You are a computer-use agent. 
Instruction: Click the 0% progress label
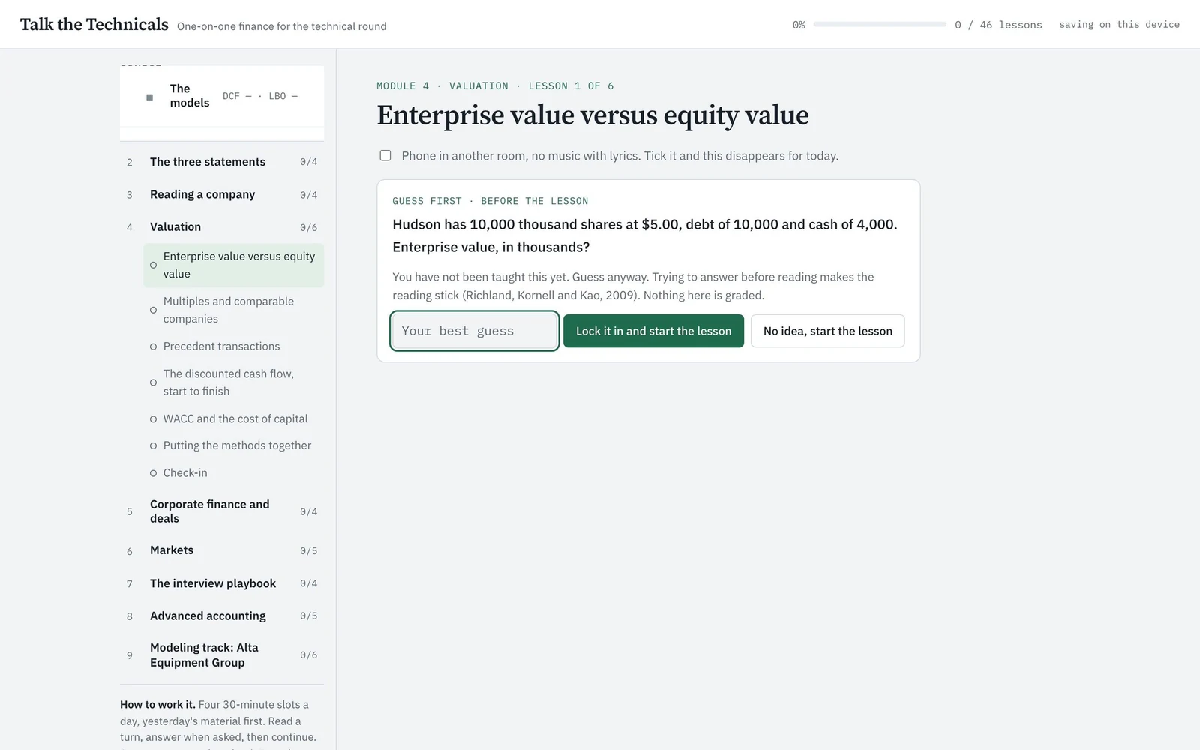point(799,25)
